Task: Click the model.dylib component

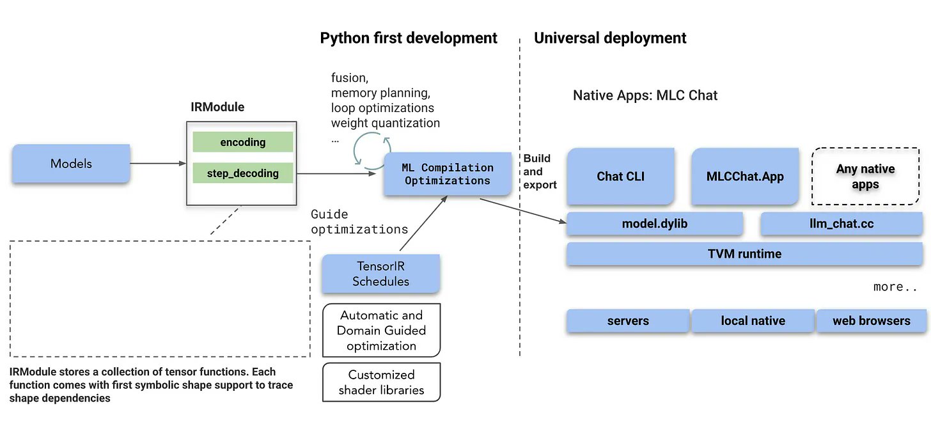Action: (x=653, y=223)
